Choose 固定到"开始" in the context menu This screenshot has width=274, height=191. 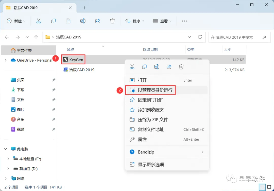pos(167,100)
